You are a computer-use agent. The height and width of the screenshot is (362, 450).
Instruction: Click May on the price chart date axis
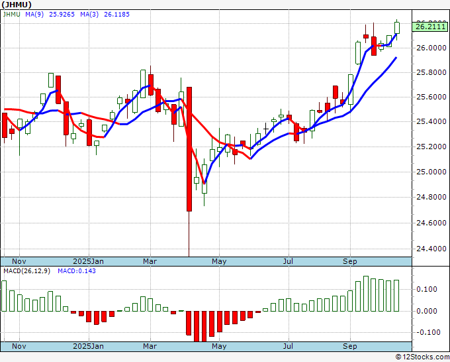tap(219, 261)
